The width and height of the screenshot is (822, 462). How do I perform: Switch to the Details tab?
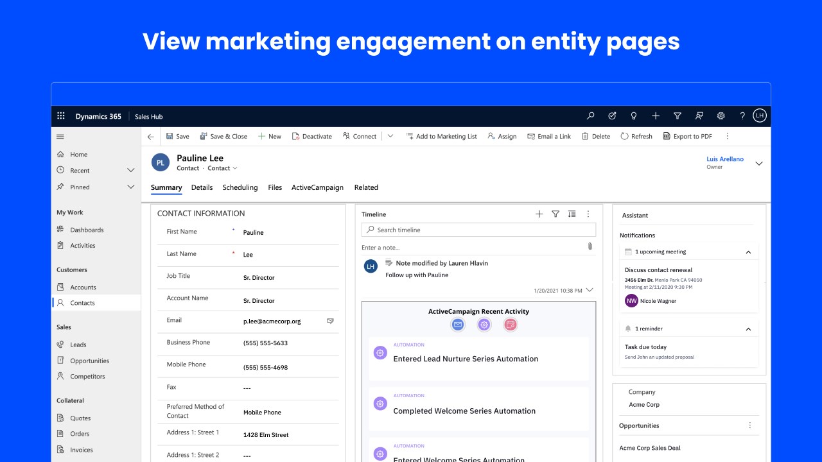point(202,187)
